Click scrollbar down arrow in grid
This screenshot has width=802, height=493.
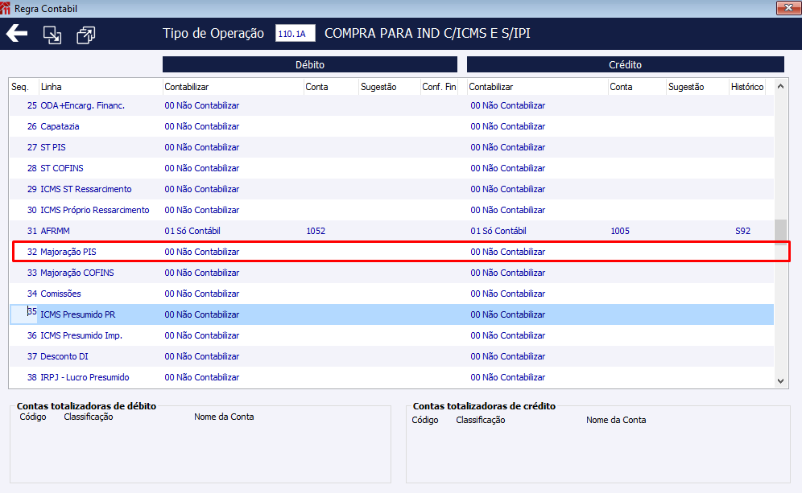click(x=780, y=380)
